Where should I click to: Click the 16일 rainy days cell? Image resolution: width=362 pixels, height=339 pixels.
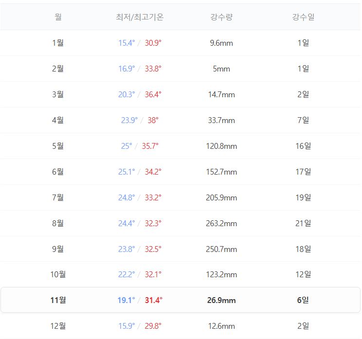[303, 146]
